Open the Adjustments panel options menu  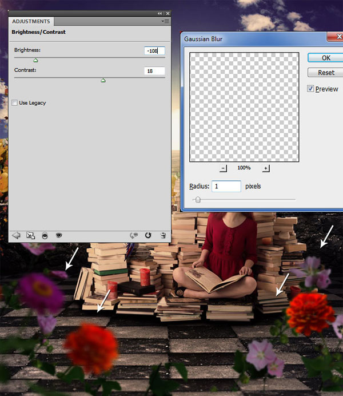(x=165, y=22)
